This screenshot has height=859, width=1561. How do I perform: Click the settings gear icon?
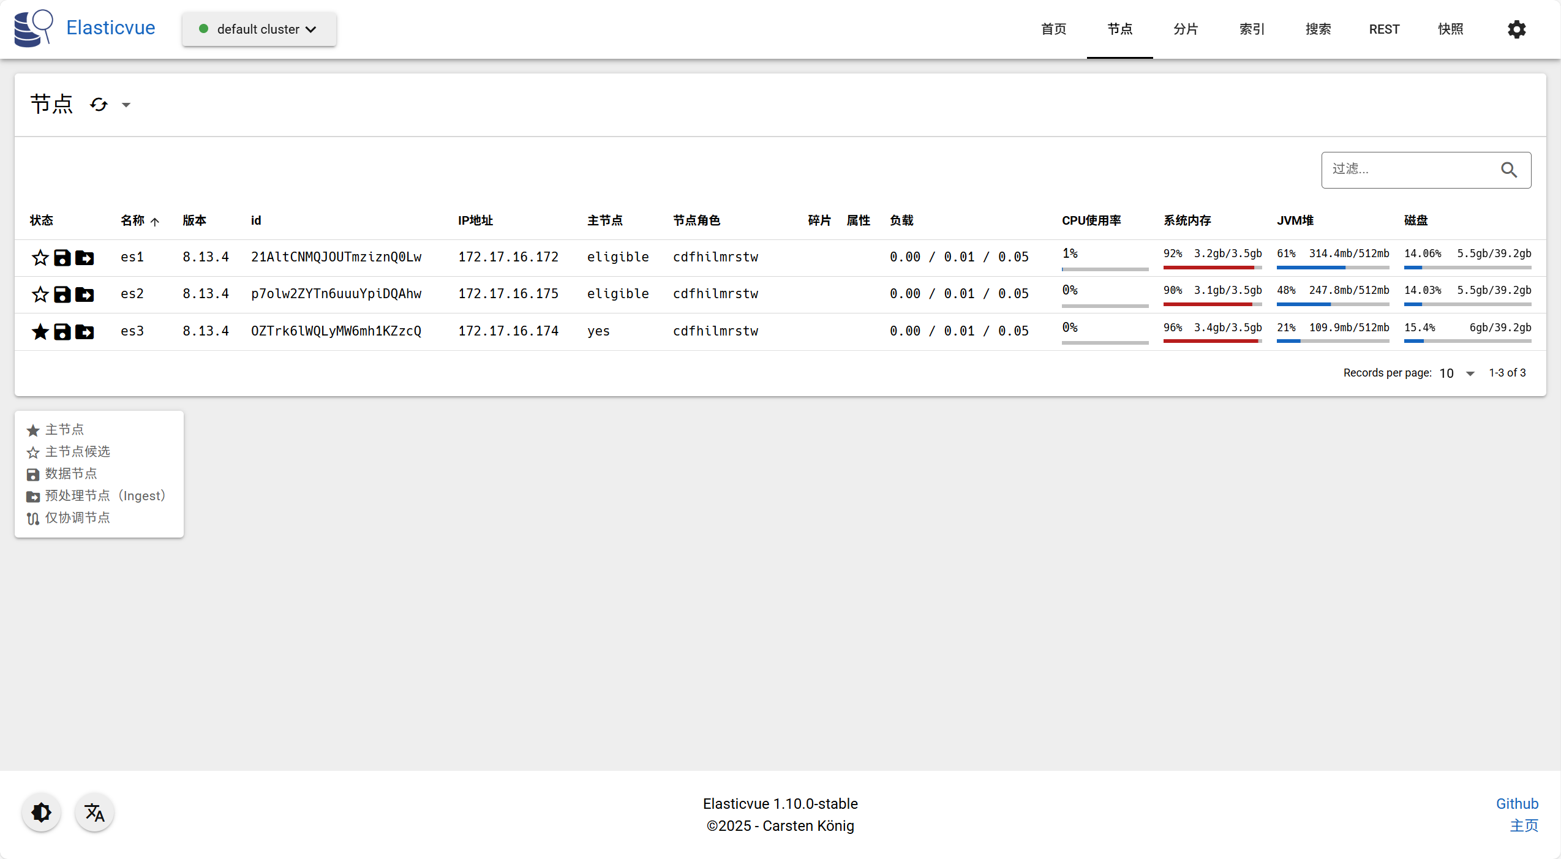(1516, 29)
